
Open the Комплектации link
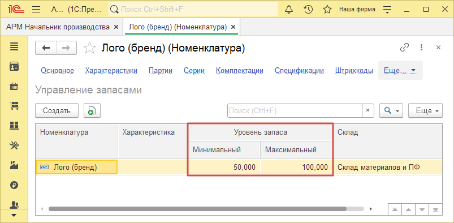pos(240,71)
